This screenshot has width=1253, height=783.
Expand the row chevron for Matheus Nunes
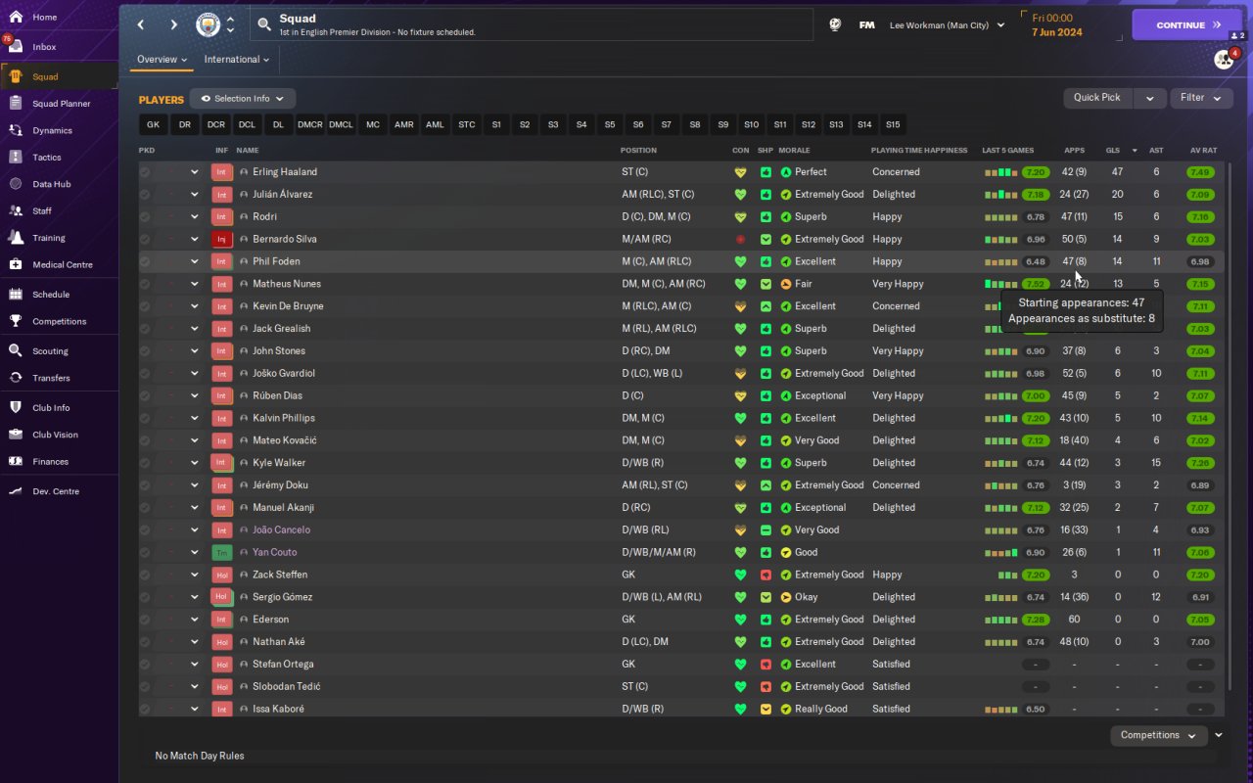tap(194, 284)
